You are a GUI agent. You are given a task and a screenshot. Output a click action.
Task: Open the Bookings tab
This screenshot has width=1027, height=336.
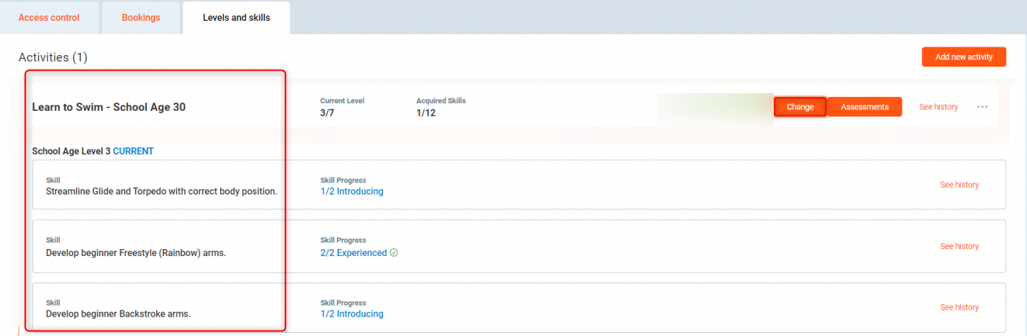141,18
